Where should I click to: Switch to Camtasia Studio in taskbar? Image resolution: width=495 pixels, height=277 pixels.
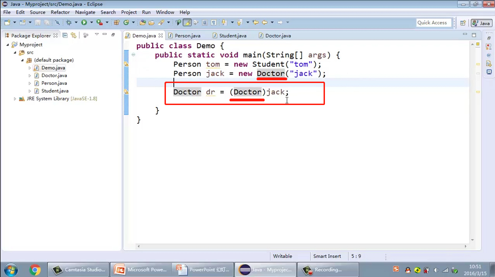79,270
